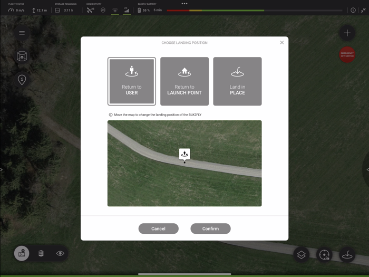Close the Choose Landing Position dialog
Image resolution: width=369 pixels, height=277 pixels.
tap(282, 43)
